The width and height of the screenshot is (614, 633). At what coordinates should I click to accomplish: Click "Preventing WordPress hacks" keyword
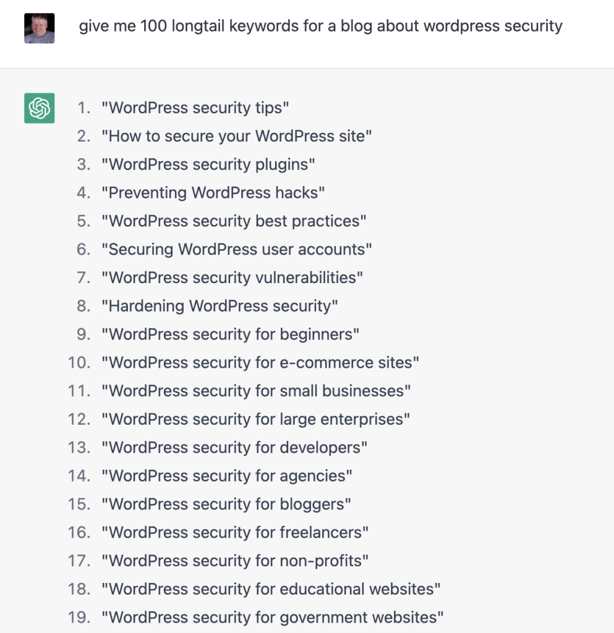pyautogui.click(x=213, y=193)
